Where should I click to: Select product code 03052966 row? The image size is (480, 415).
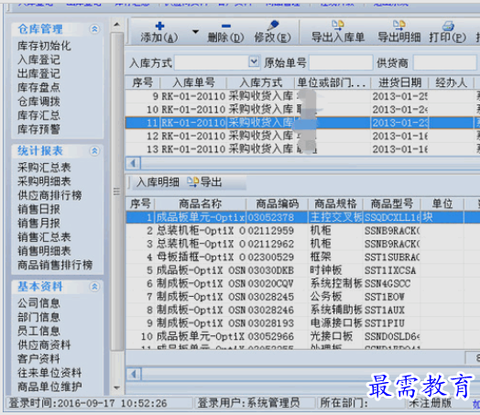click(302, 336)
